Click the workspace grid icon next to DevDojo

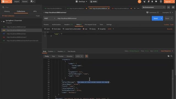pos(76,1)
